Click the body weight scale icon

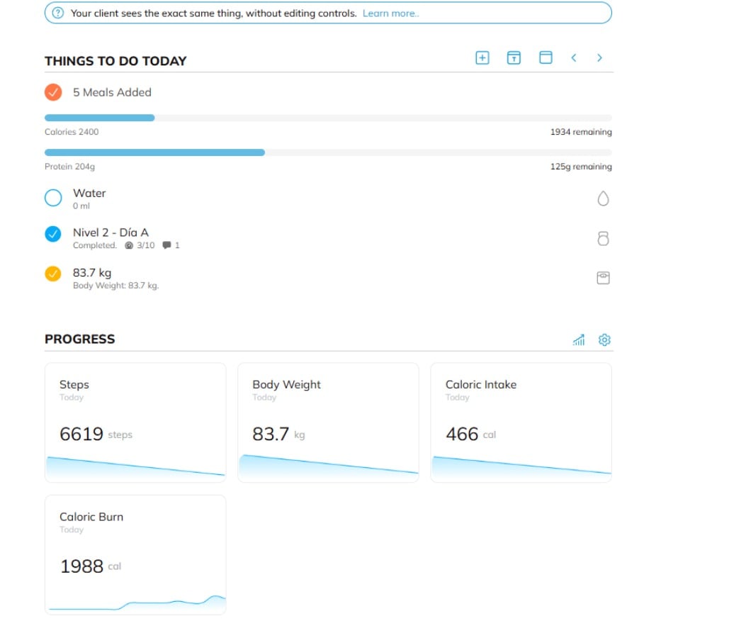603,279
